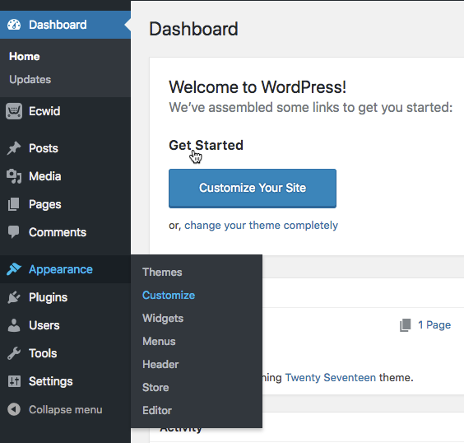
Task: Click the Media camera-and-music icon
Action: click(14, 176)
